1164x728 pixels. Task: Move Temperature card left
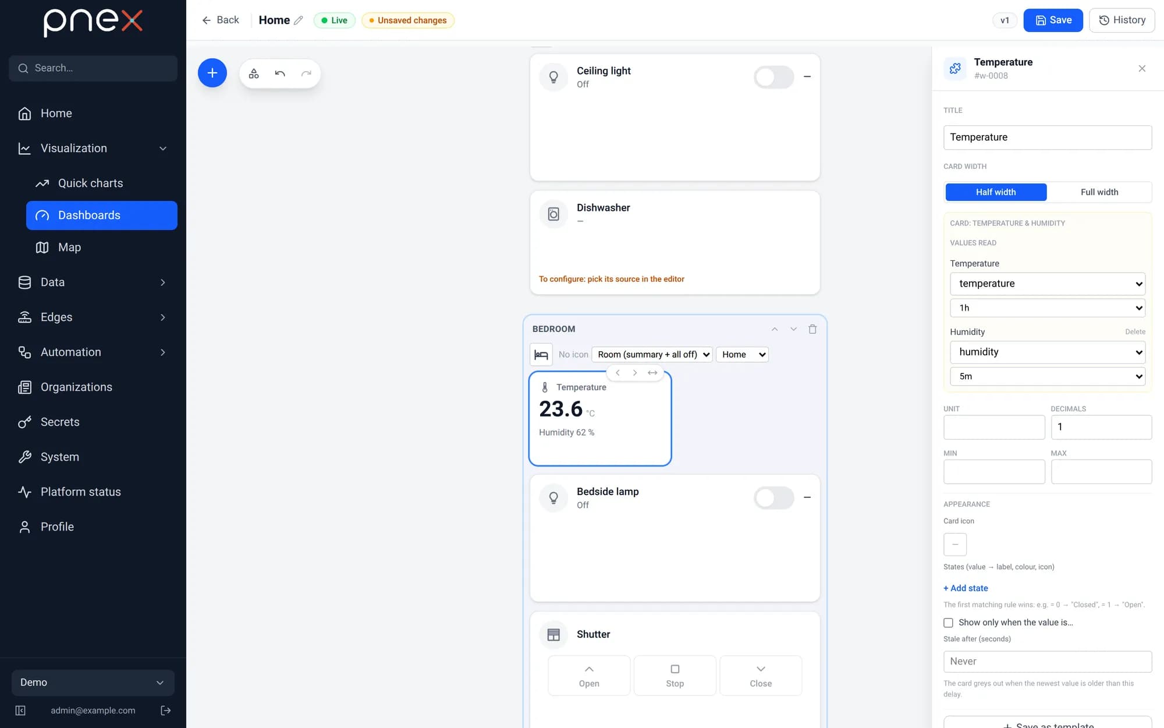point(618,373)
